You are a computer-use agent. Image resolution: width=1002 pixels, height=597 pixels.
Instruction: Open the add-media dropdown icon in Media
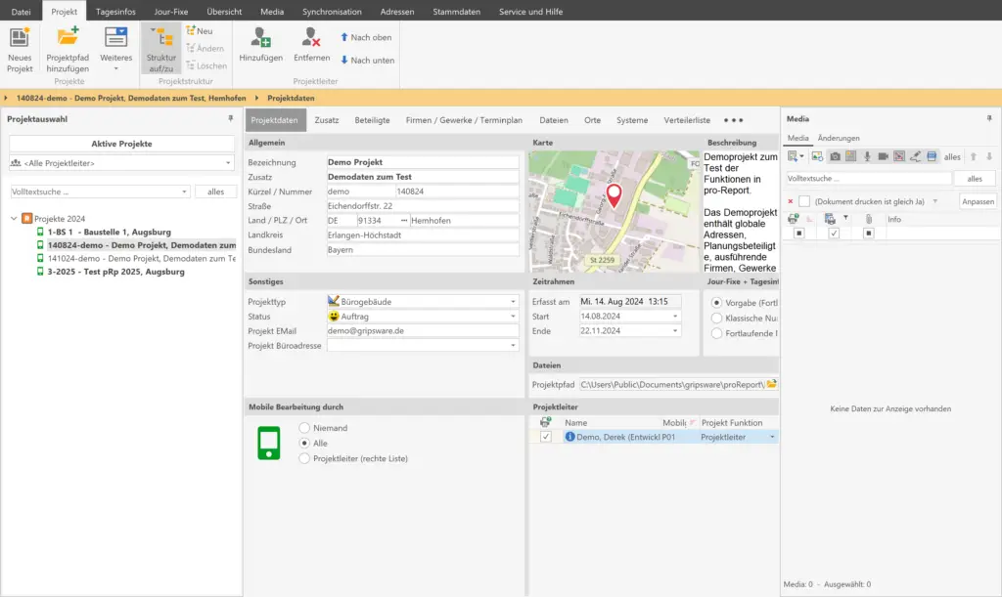pyautogui.click(x=796, y=156)
